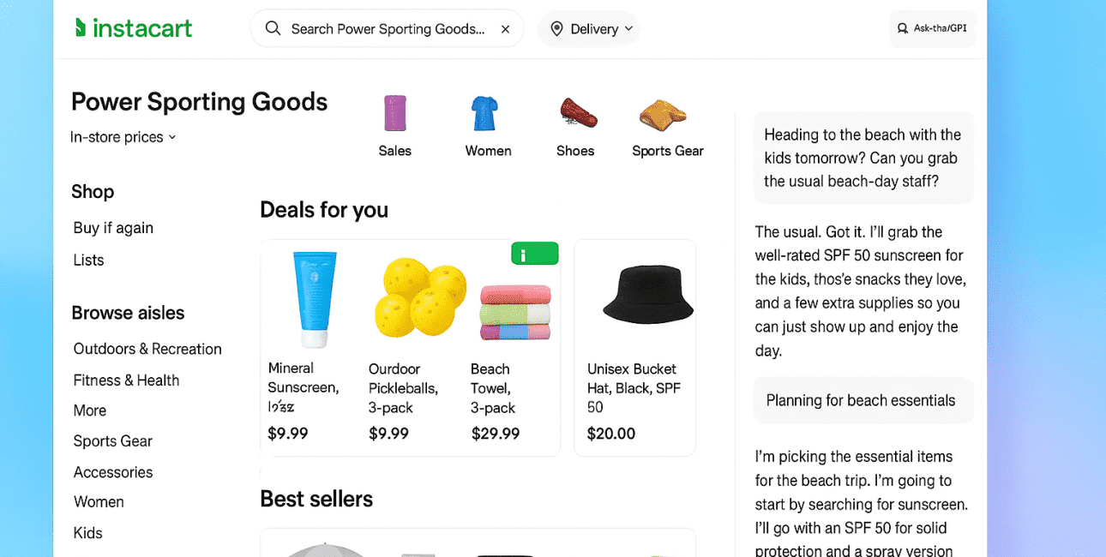Click the green info badge on deals
1106x557 pixels.
pos(534,254)
